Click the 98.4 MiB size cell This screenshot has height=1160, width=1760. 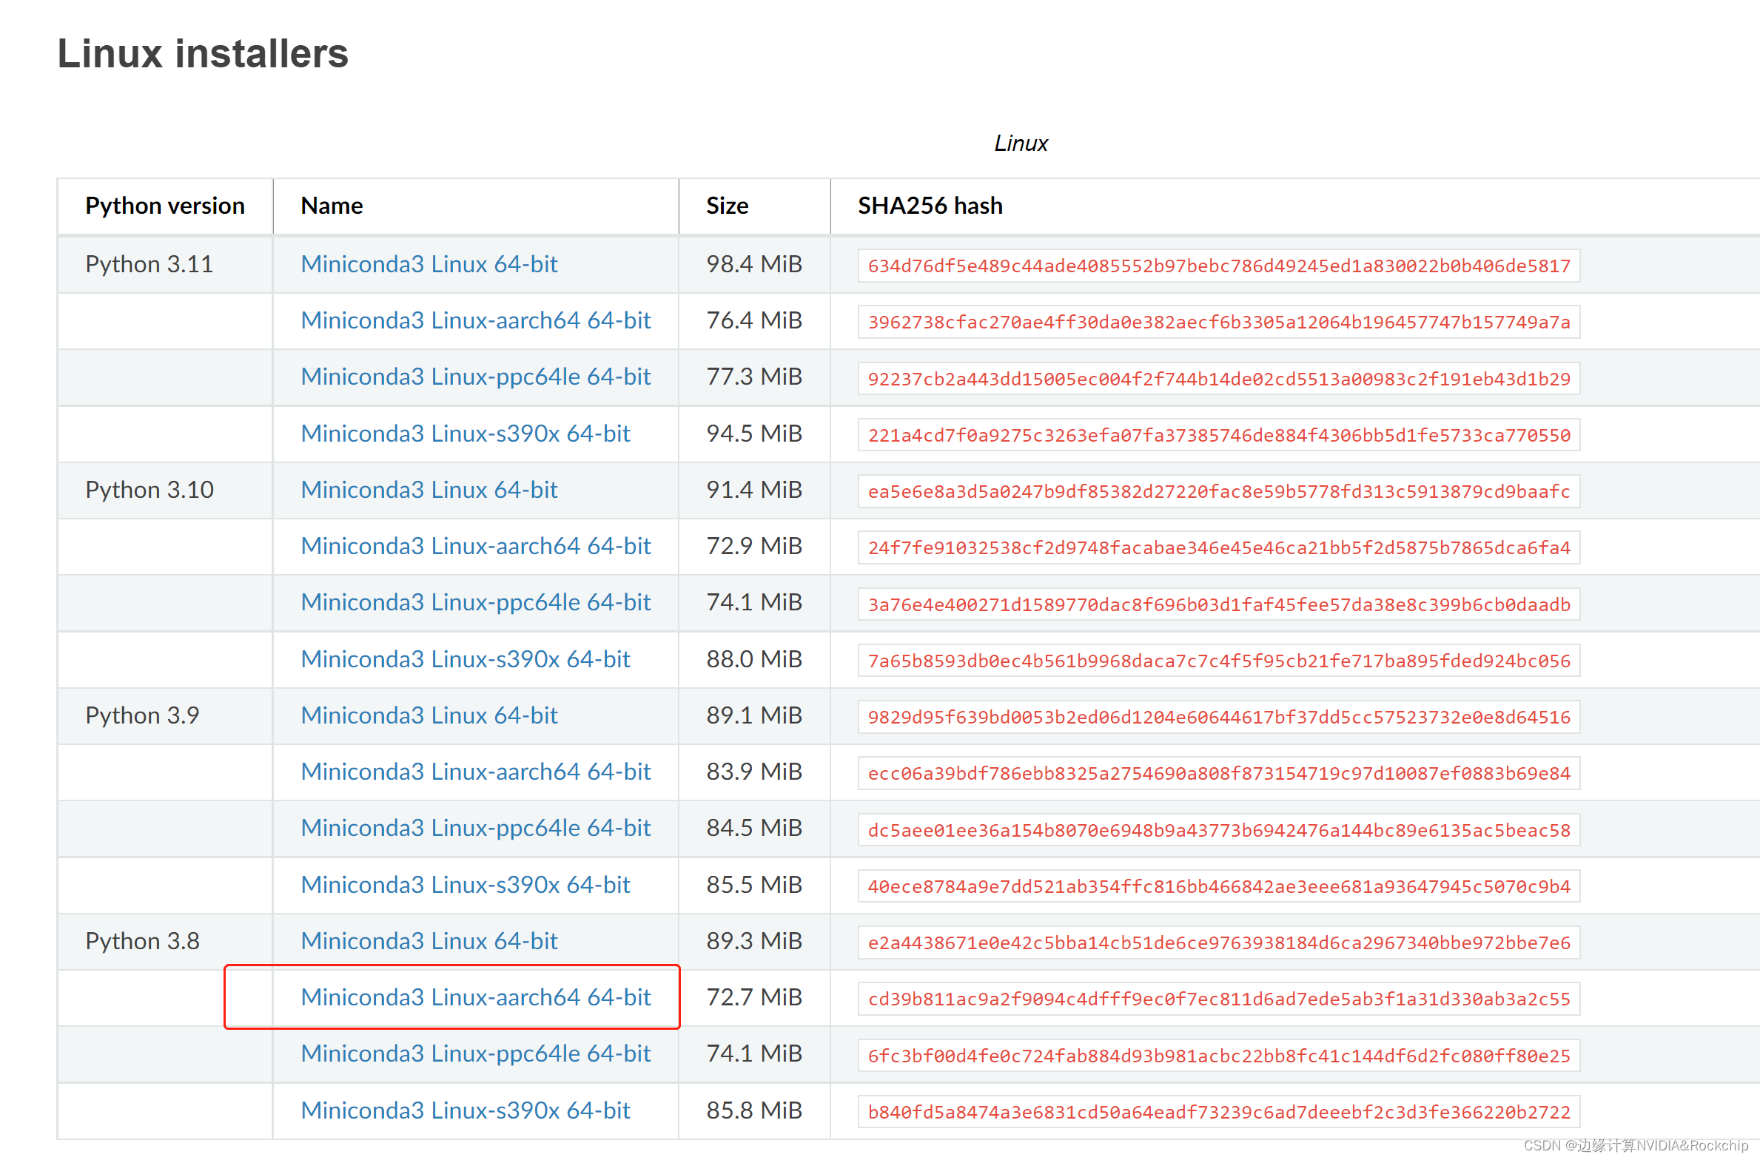tap(754, 264)
